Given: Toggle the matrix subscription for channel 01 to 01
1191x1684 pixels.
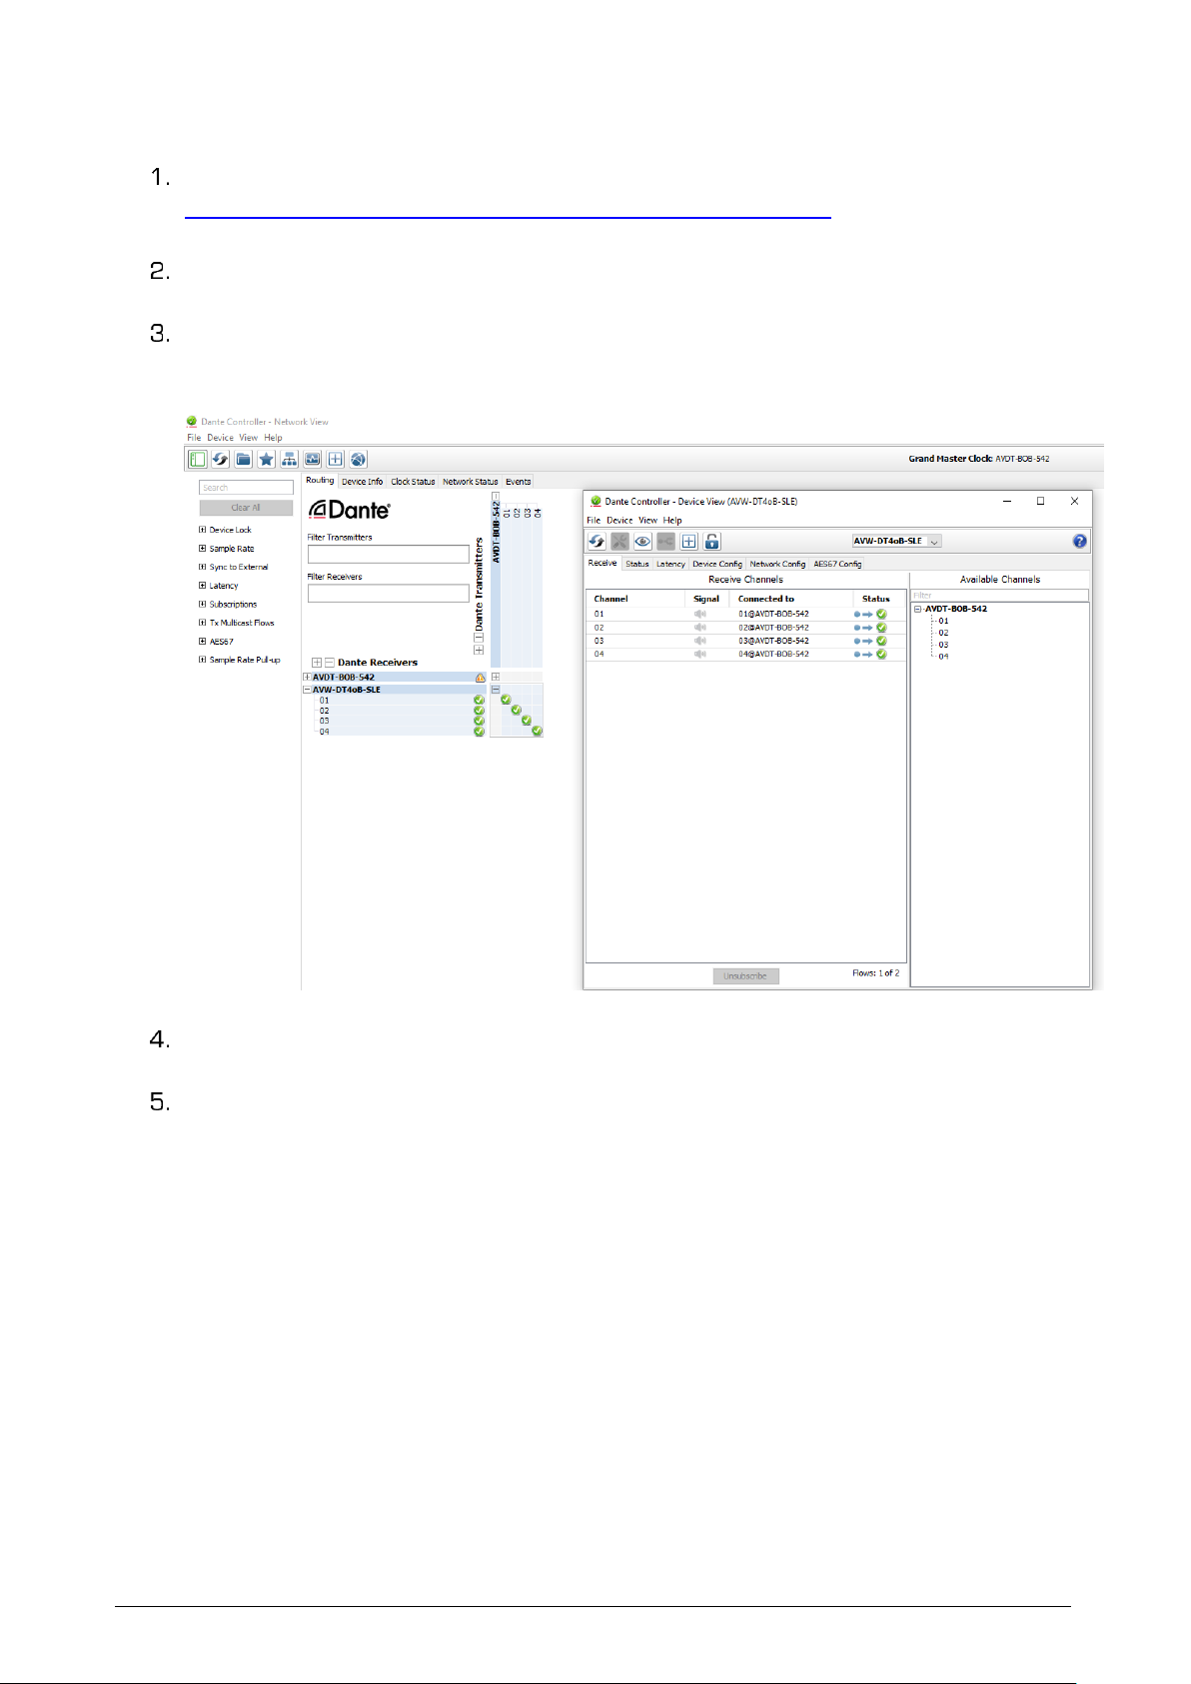Looking at the screenshot, I should tap(506, 700).
